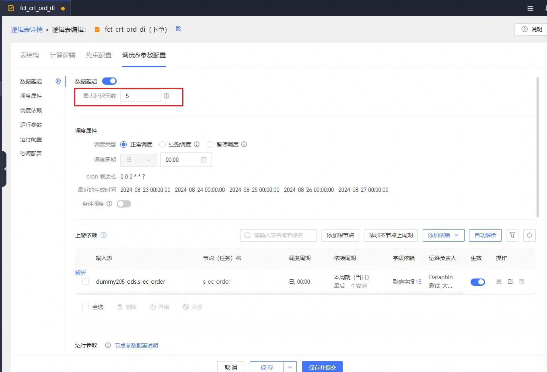Show info tooltip for 空跑调度
The width and height of the screenshot is (547, 372).
click(197, 144)
